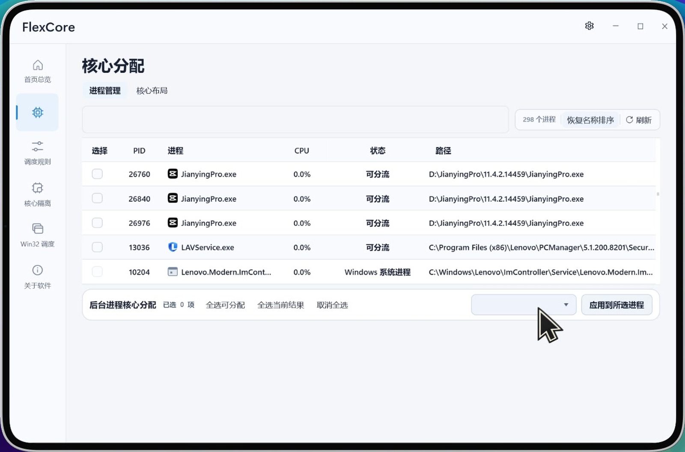Go to 核心隔离 sidebar icon
The height and width of the screenshot is (452, 685).
pyautogui.click(x=38, y=188)
